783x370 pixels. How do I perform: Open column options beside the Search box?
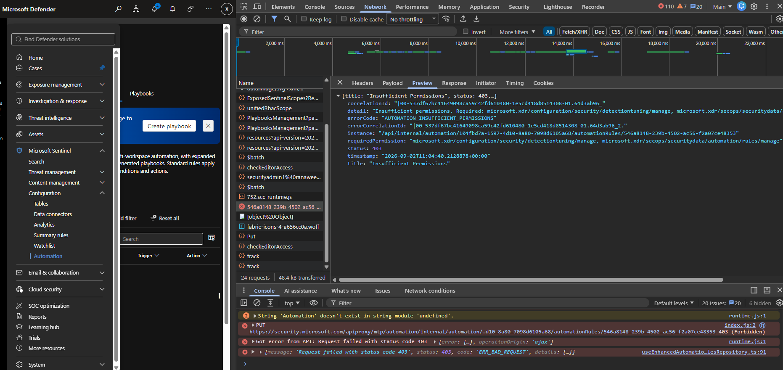[212, 238]
